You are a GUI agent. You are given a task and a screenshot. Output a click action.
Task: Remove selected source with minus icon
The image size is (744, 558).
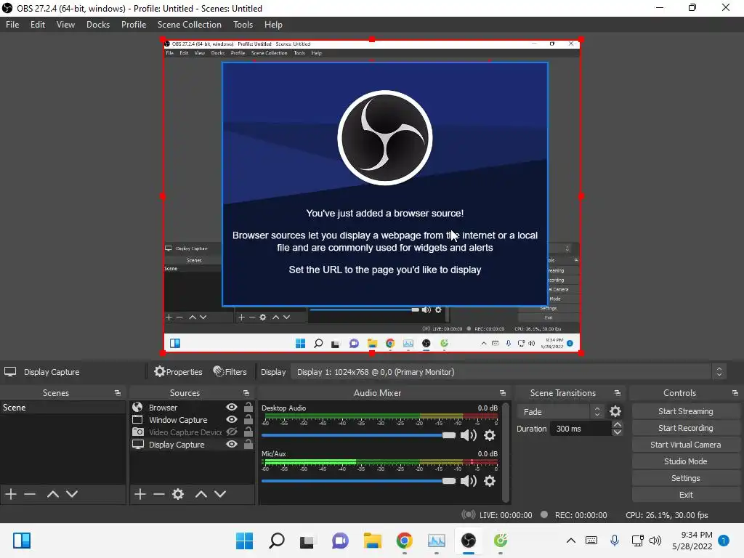[x=159, y=494]
